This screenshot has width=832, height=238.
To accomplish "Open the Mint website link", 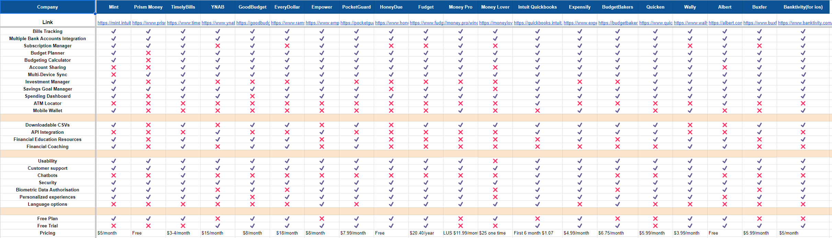I will tap(114, 23).
